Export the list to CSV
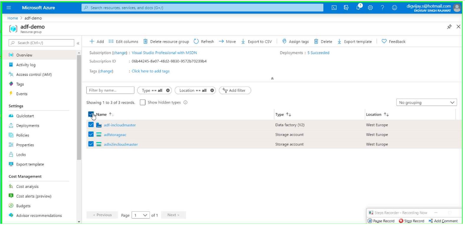 coord(256,42)
